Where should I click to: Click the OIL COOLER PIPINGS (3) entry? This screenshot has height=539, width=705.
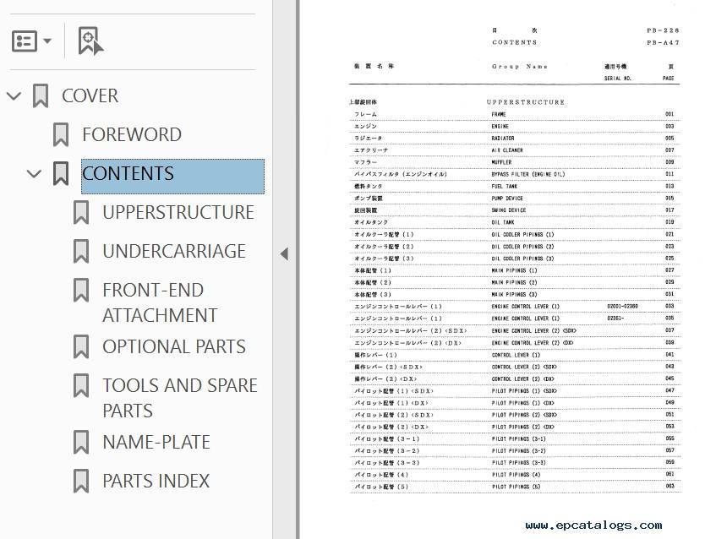click(x=522, y=259)
